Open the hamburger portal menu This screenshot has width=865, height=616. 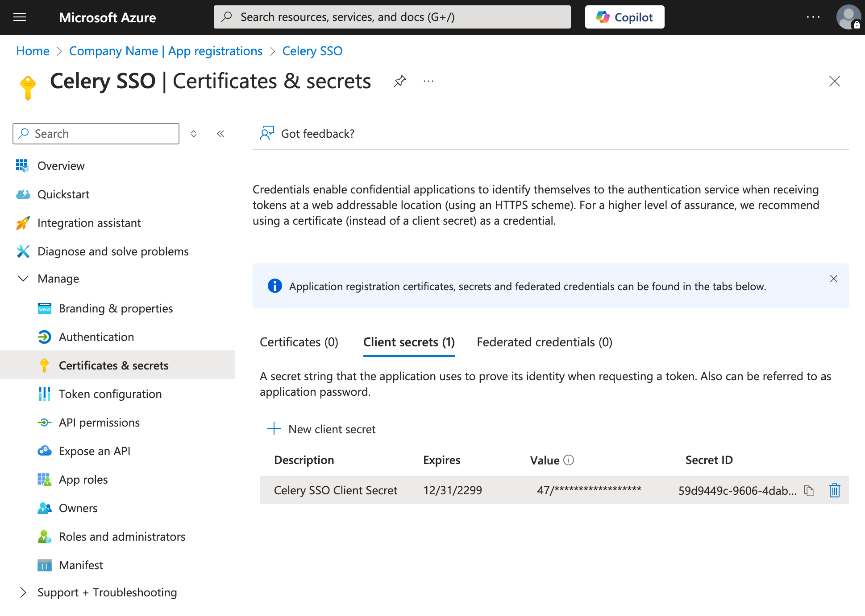(x=20, y=17)
